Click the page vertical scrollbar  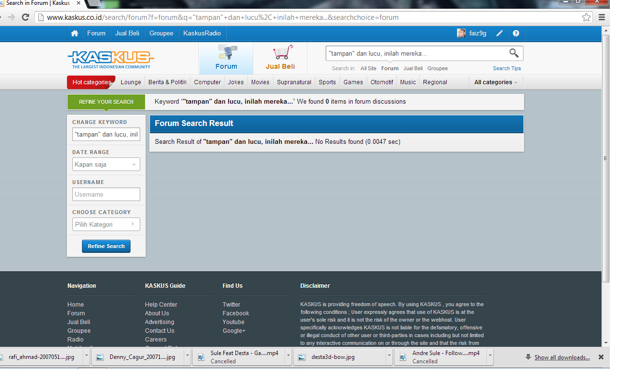click(x=605, y=158)
